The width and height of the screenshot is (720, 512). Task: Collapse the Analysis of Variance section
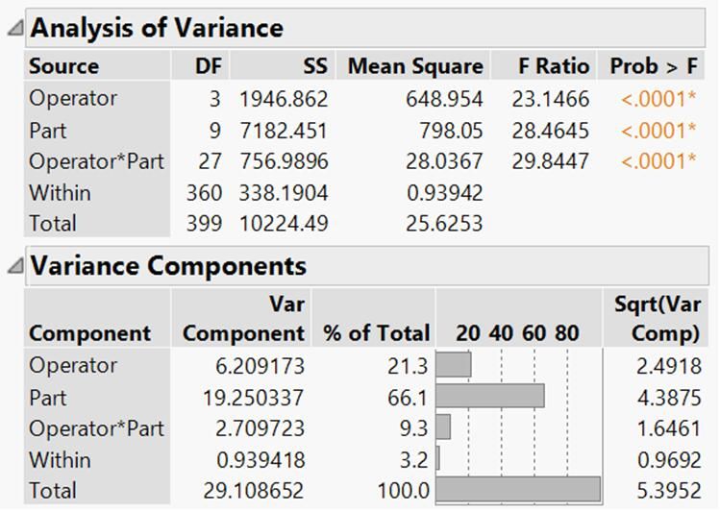[x=15, y=28]
